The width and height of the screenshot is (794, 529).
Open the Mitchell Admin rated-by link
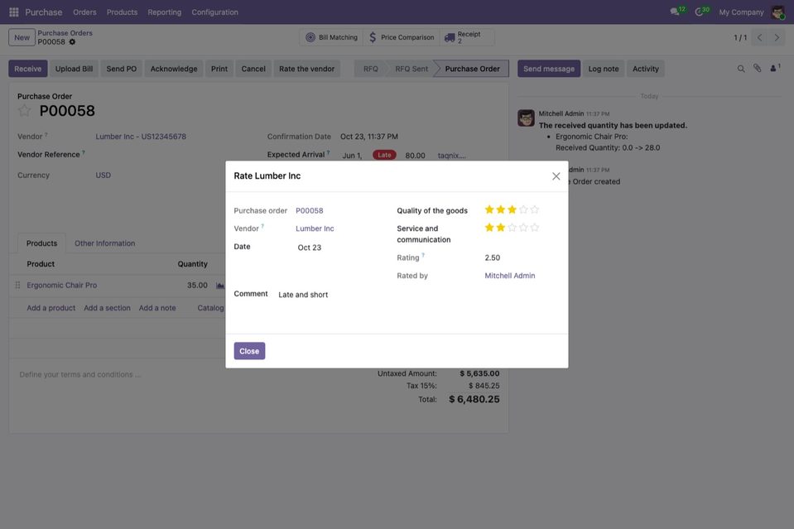510,276
